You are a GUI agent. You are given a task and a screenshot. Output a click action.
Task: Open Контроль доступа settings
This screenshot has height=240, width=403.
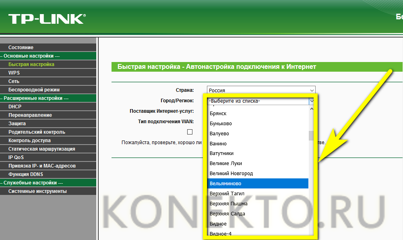(48, 141)
